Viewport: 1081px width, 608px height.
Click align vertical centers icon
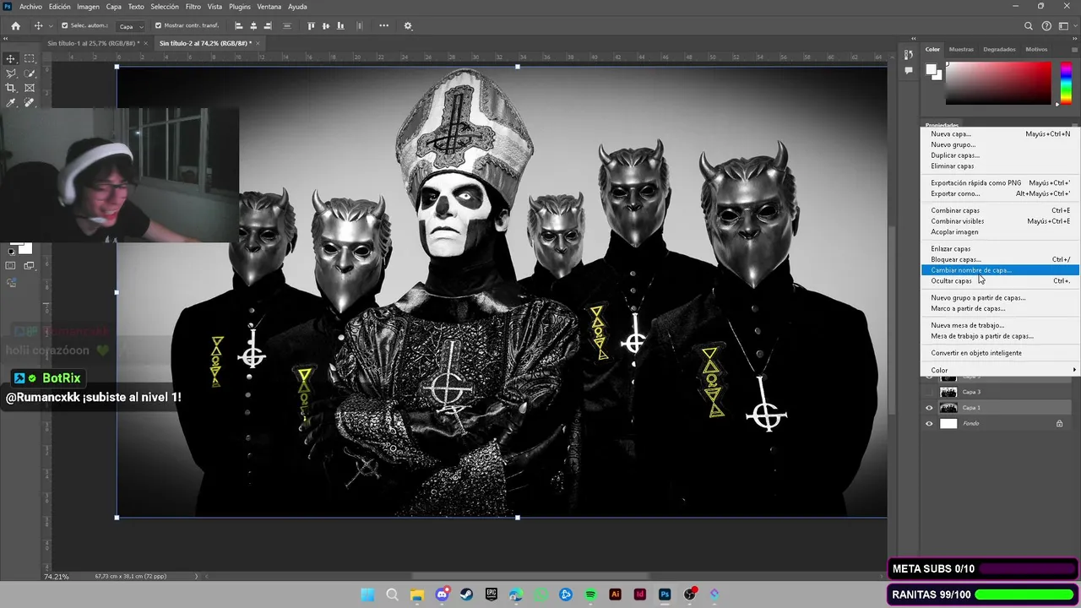pos(326,26)
